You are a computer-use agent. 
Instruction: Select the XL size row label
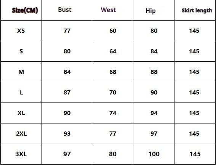pos(21,113)
